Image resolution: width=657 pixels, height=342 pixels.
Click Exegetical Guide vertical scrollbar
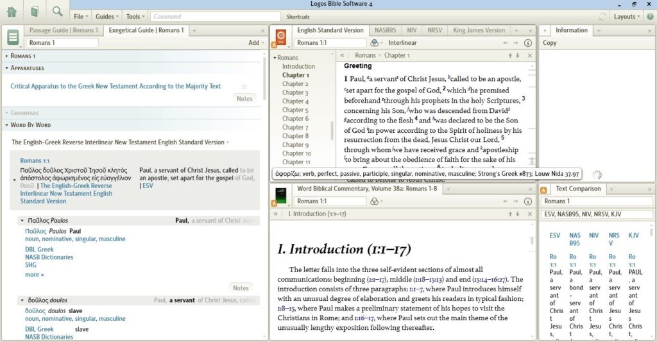tap(264, 78)
